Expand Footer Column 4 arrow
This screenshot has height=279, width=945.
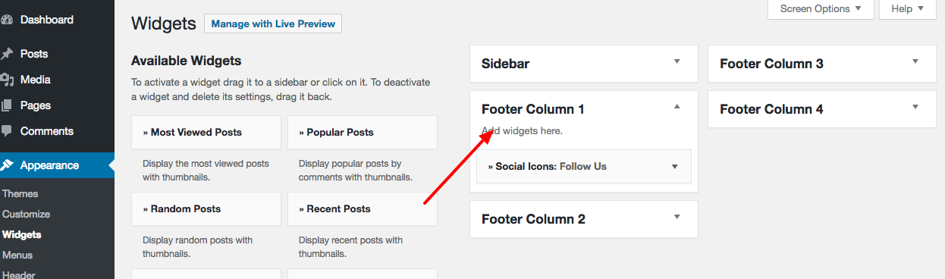coord(915,107)
